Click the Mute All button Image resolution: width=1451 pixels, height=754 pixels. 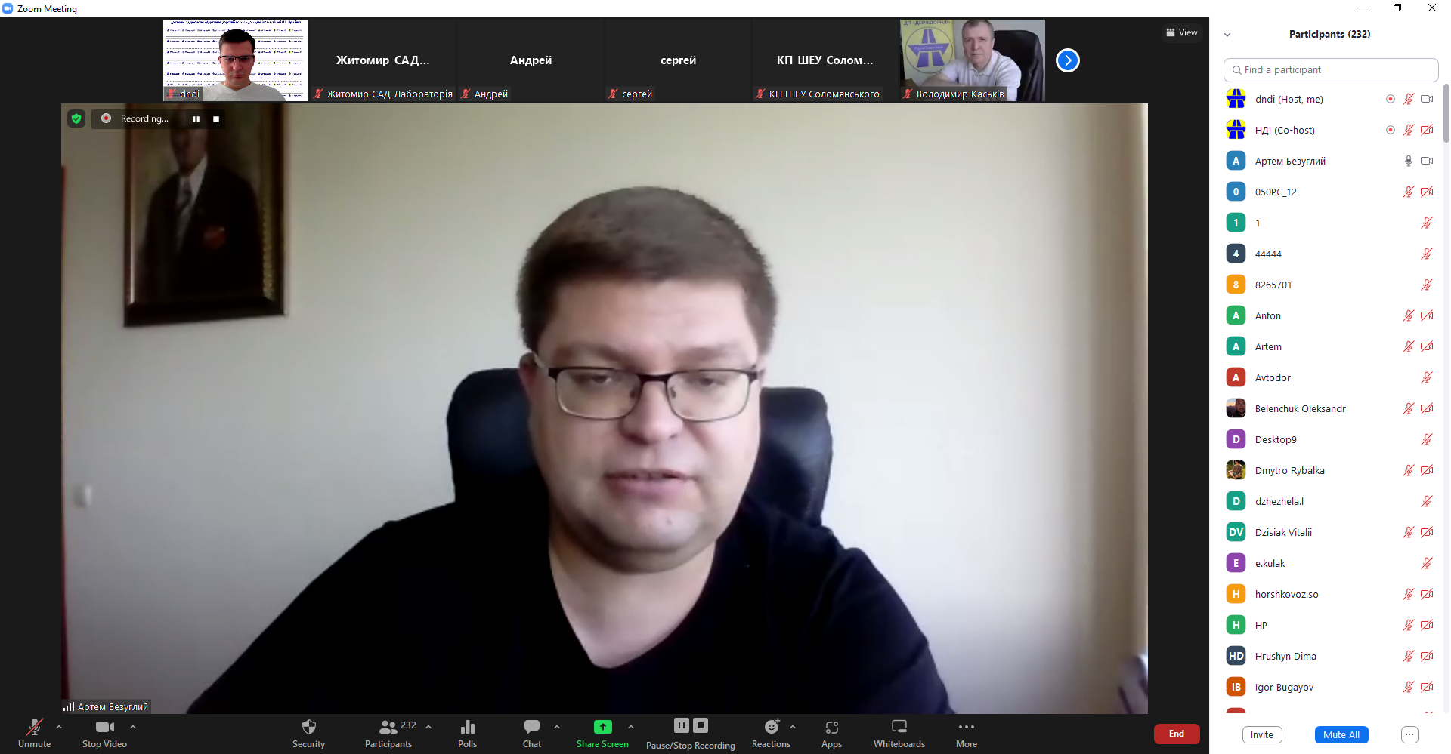(x=1341, y=734)
